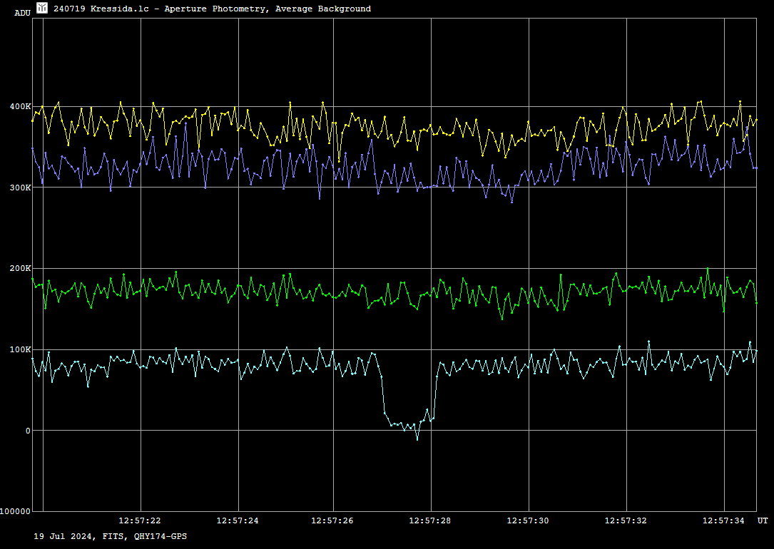
Task: Click the 'ADU' axis unit label
Action: (23, 14)
